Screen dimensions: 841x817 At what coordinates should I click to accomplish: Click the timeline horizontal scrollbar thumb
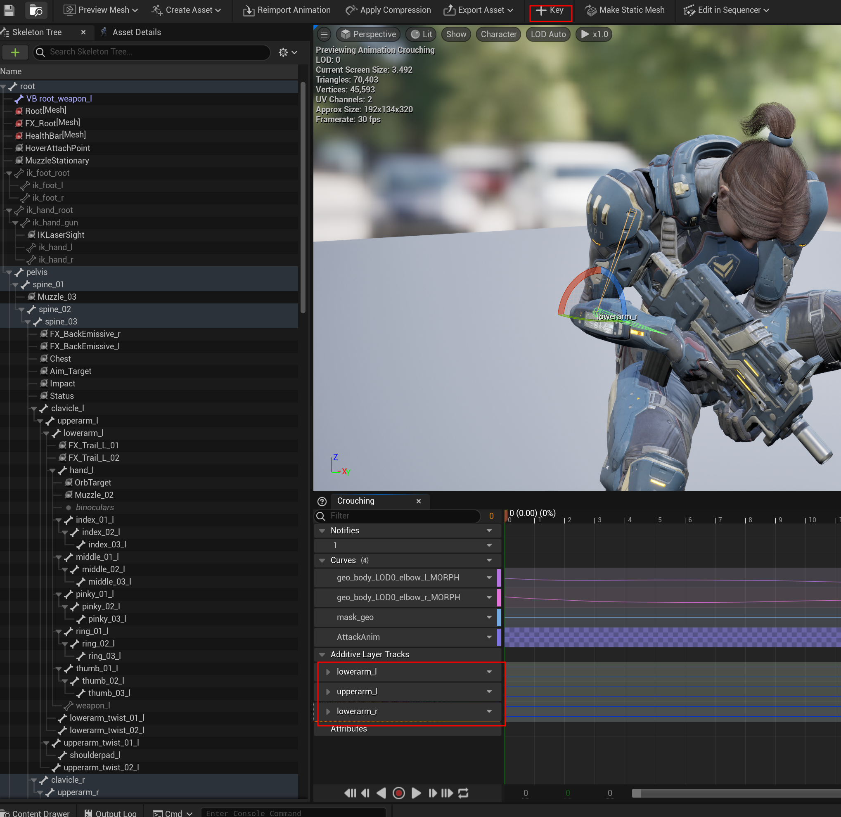coord(637,793)
